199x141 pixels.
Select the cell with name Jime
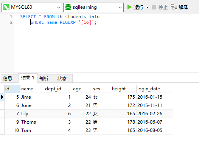(32, 97)
